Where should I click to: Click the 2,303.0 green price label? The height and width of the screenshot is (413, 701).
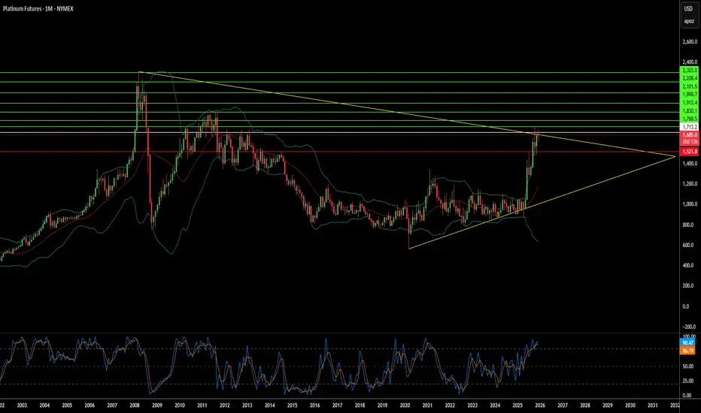click(x=689, y=71)
